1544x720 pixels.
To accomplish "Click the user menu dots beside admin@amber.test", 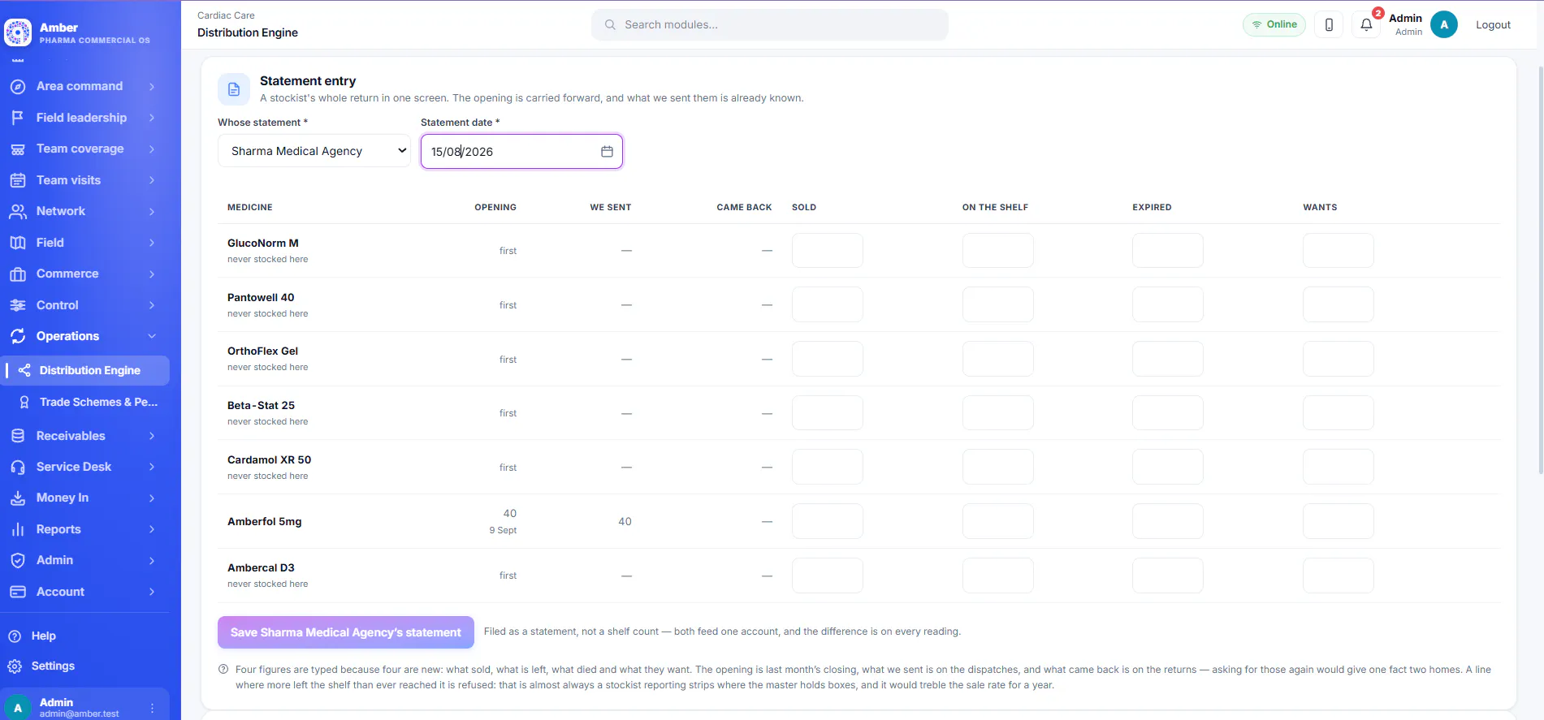I will point(152,708).
